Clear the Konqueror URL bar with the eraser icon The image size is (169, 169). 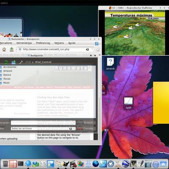click(x=87, y=49)
